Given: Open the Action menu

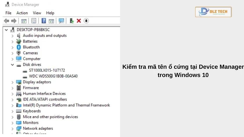Looking at the screenshot, I should 22,13.
